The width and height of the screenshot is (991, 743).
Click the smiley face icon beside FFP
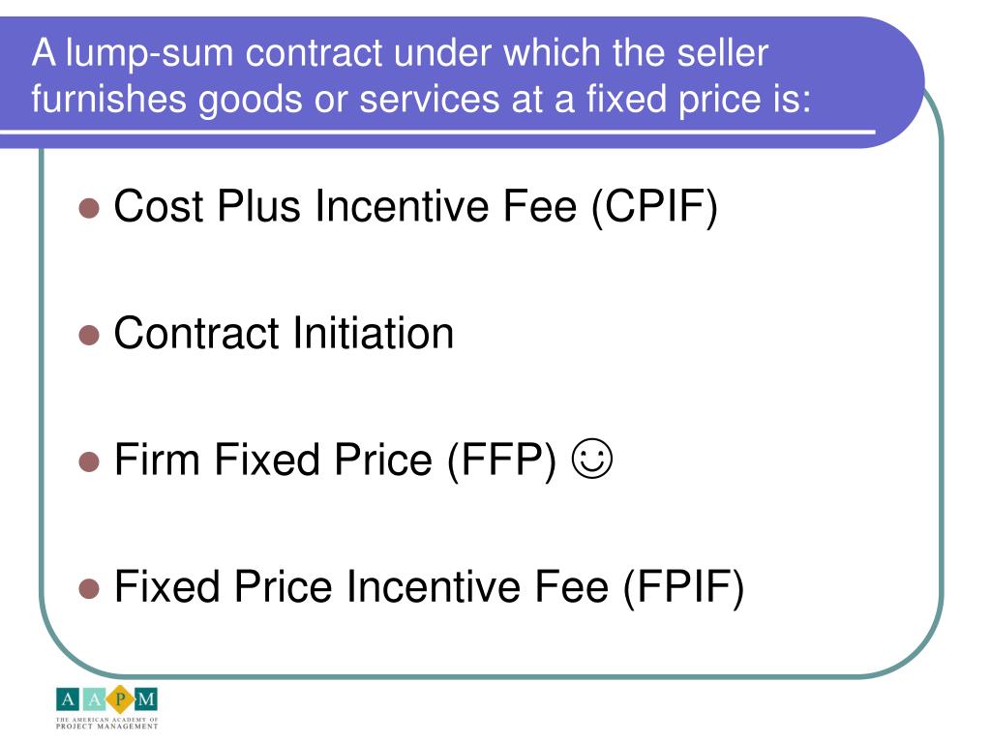(x=592, y=459)
